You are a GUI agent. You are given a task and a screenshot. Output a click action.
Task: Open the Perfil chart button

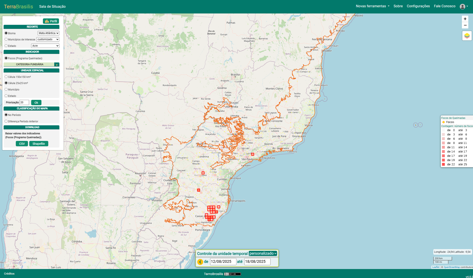point(51,21)
